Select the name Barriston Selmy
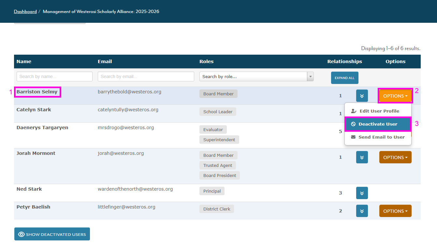437x244 pixels. point(37,92)
